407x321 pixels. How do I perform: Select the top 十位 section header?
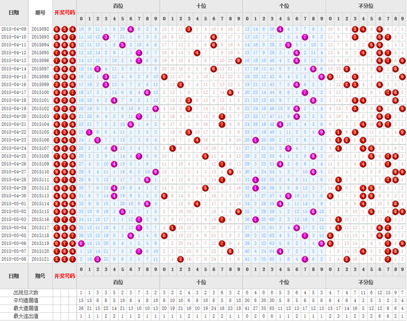coord(201,5)
